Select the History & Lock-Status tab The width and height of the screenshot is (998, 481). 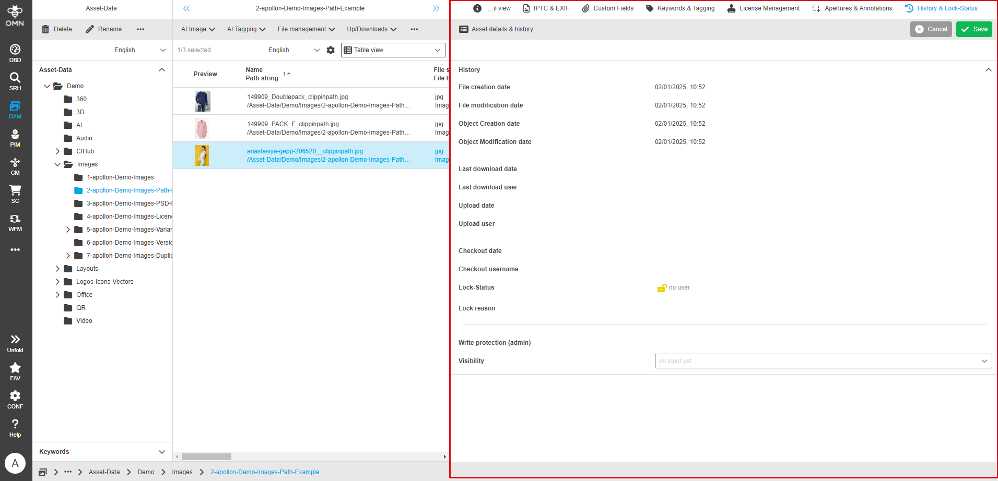[942, 8]
